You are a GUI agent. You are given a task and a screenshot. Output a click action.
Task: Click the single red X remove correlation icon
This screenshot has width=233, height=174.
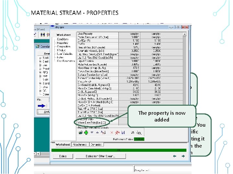pyautogui.click(x=112, y=132)
